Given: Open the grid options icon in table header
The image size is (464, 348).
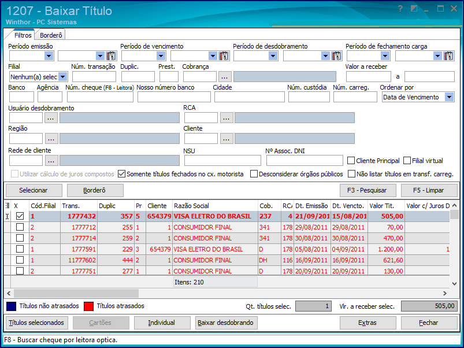Looking at the screenshot, I should click(8, 206).
